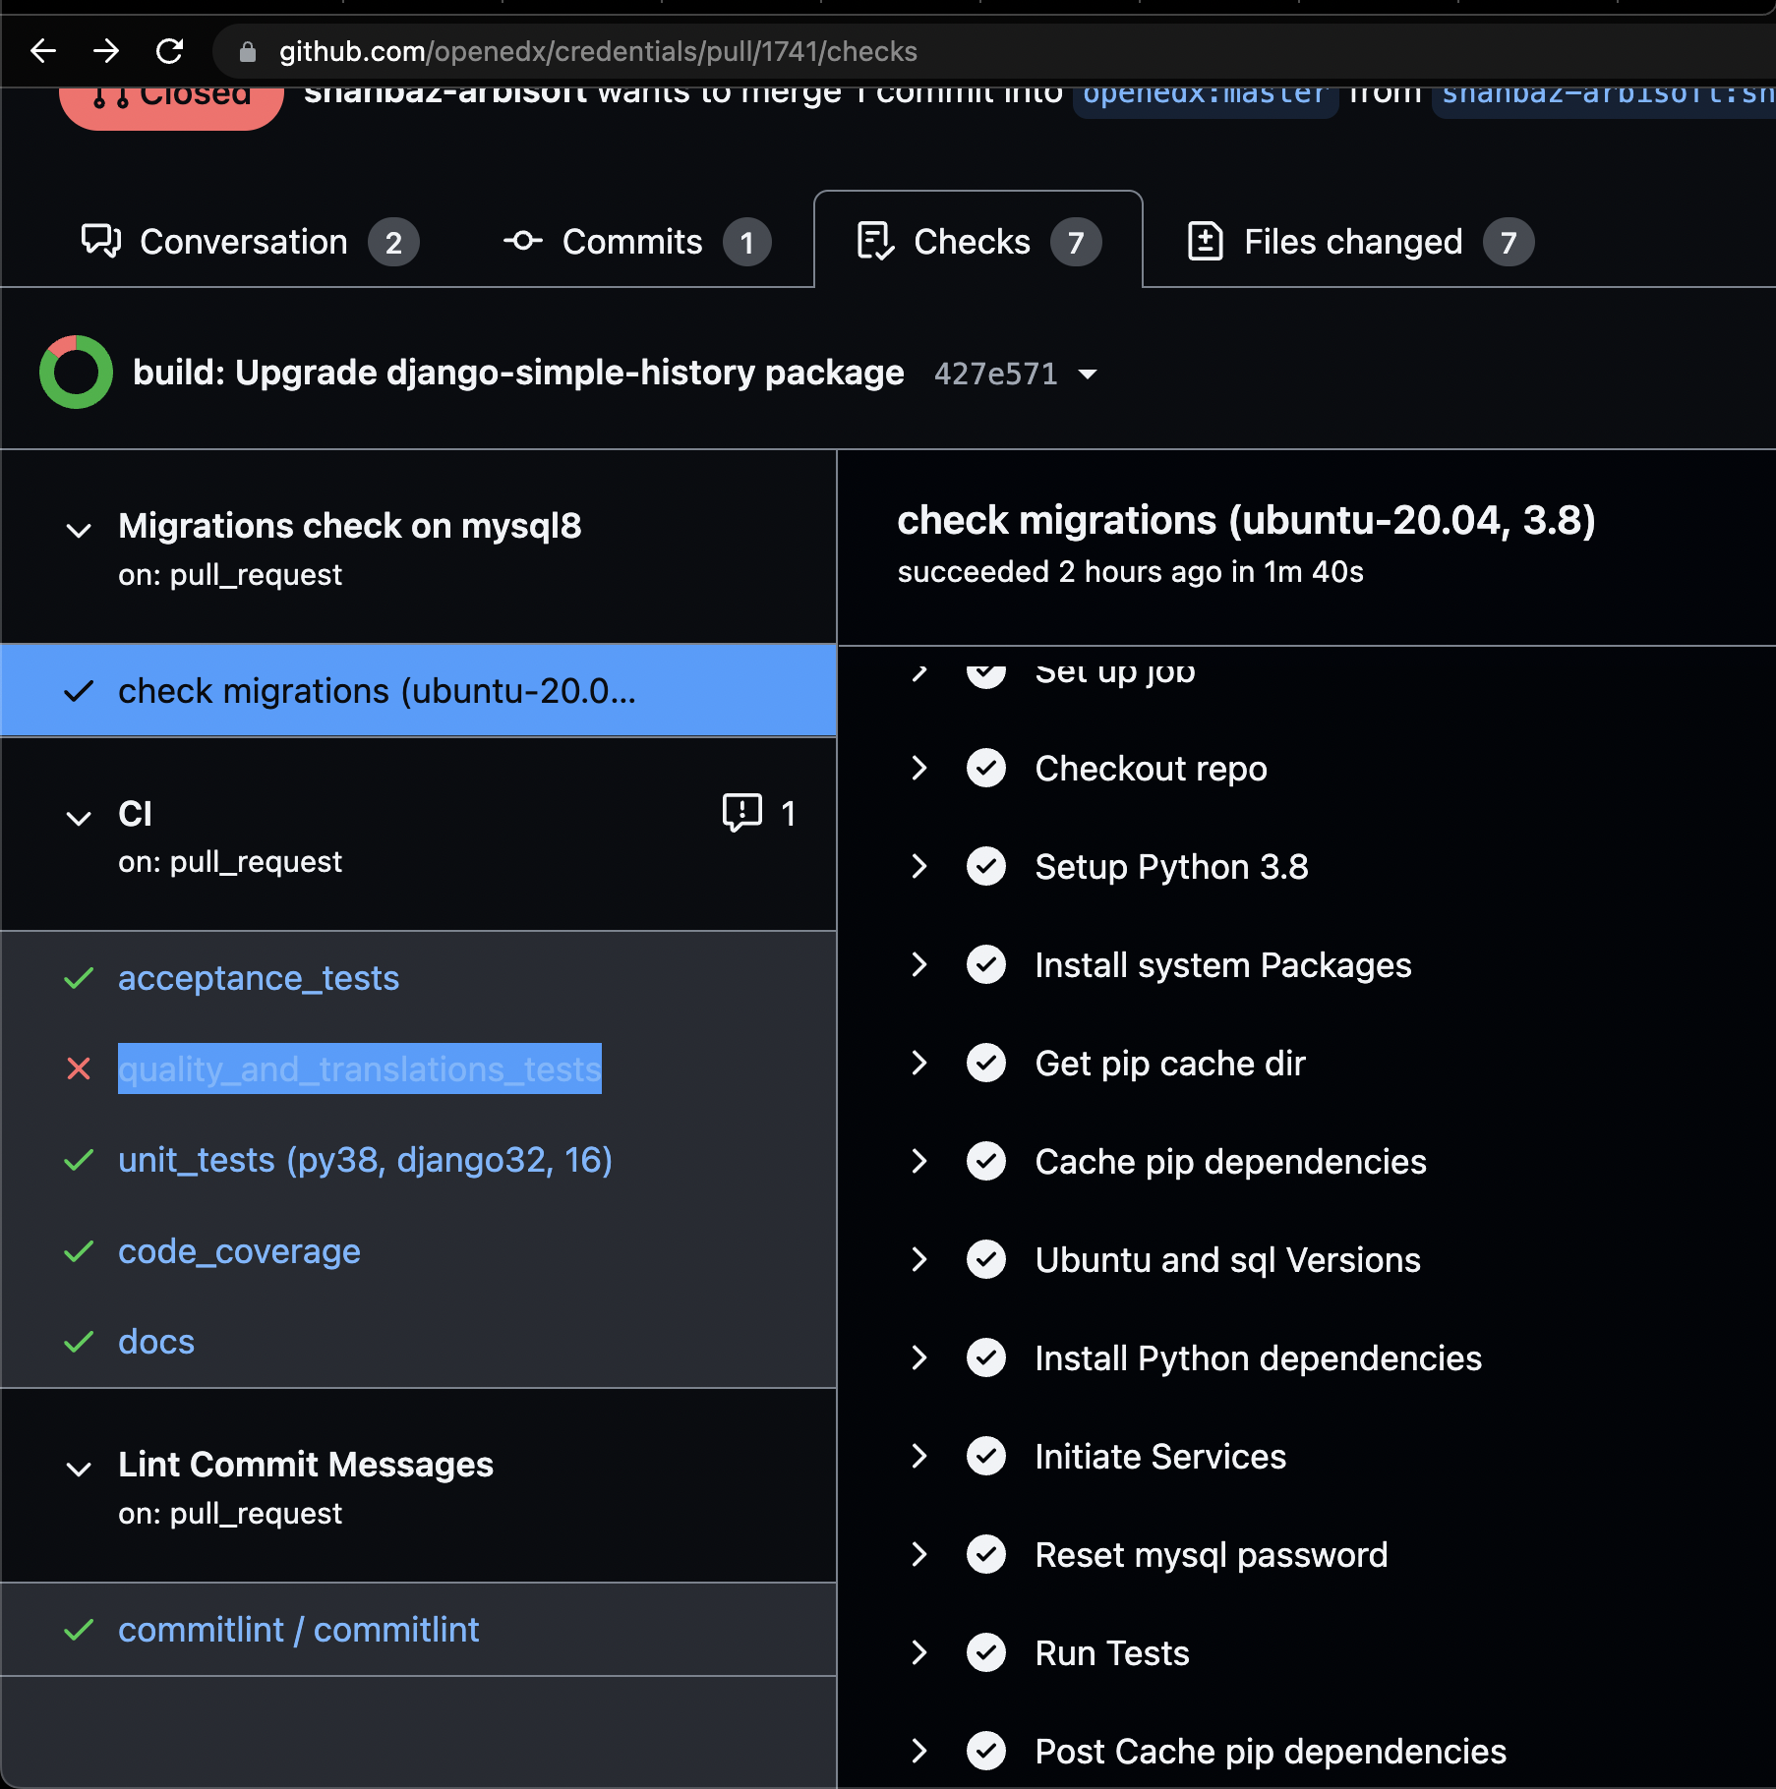Open the commit 427e571 dropdown
1776x1789 pixels.
point(1016,374)
